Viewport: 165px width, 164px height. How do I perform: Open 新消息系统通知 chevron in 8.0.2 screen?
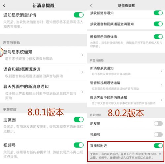pyautogui.click(x=161, y=71)
